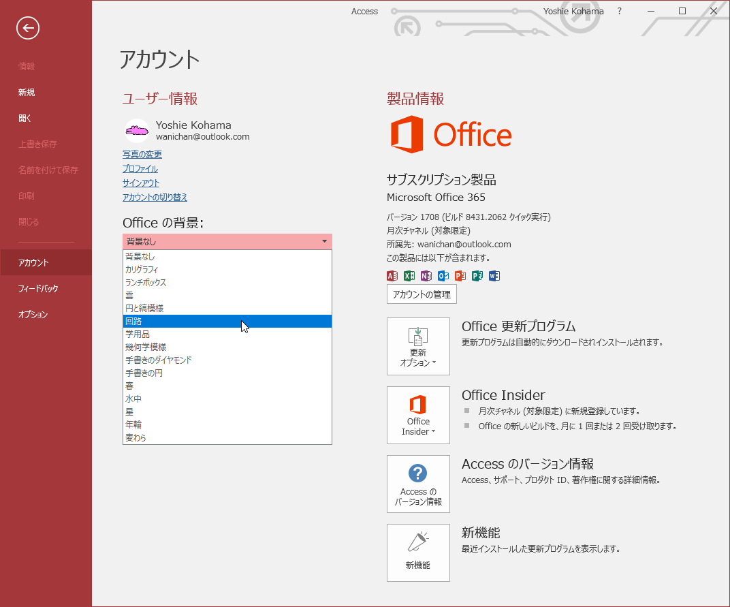Click アカウントの切り替え link

[155, 197]
